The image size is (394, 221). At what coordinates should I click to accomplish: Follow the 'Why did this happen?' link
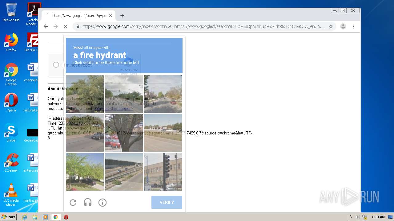[x=114, y=108]
